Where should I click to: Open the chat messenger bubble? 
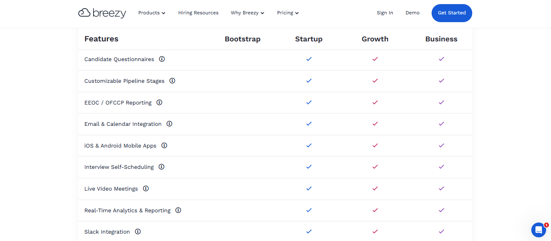[538, 230]
